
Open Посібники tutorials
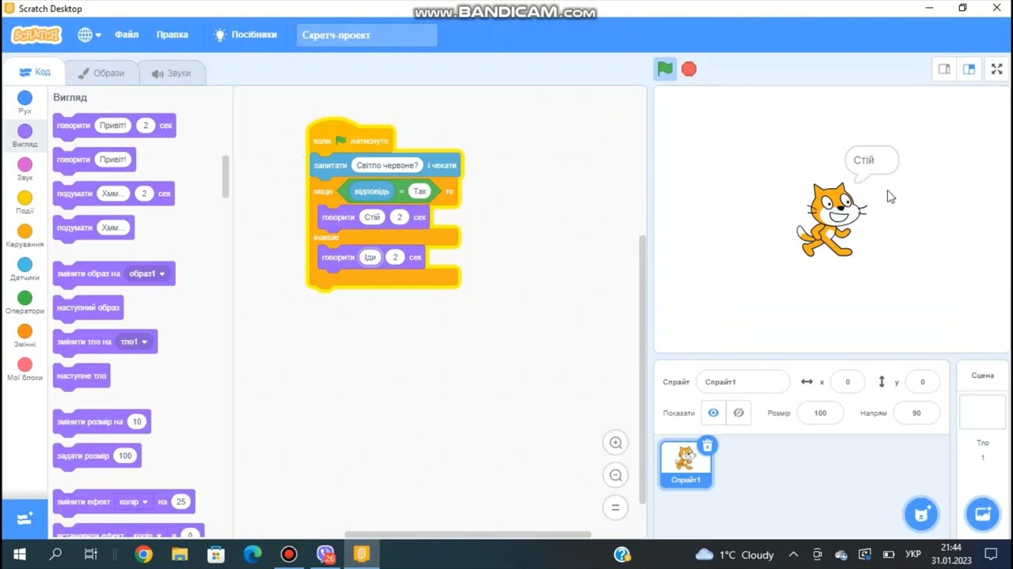click(x=245, y=35)
